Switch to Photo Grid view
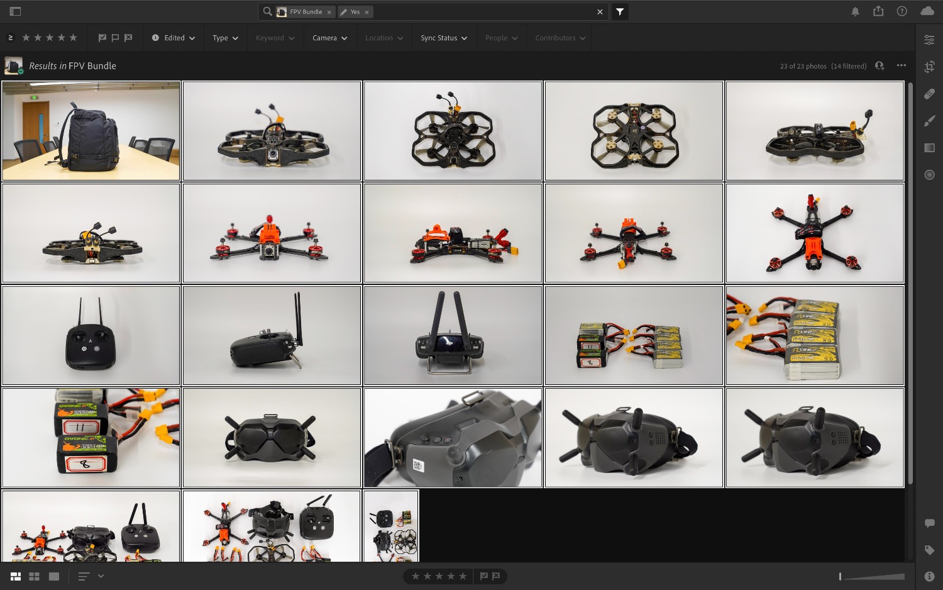This screenshot has width=943, height=590. tap(16, 576)
